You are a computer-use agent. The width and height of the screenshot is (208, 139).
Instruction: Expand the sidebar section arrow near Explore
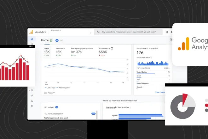[29, 90]
